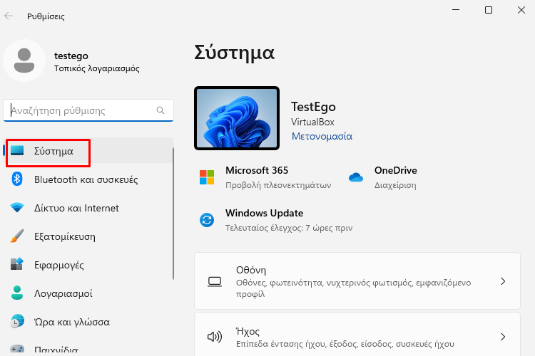Screen dimensions: 535x356
Task: Click the Εξατομίκευση paintbrush icon
Action: point(17,236)
